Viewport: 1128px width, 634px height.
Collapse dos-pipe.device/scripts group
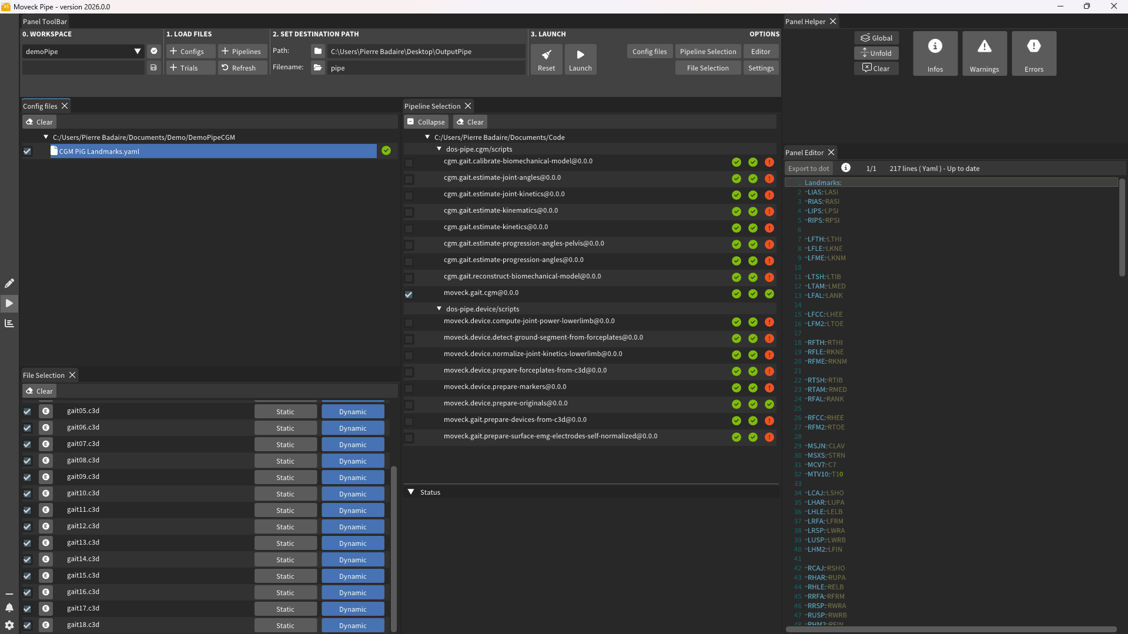[439, 308]
